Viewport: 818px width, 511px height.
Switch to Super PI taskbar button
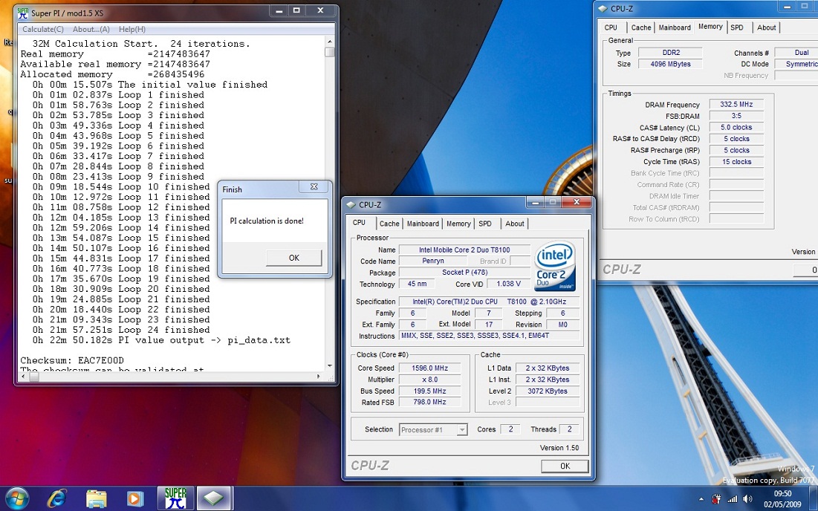pyautogui.click(x=175, y=498)
